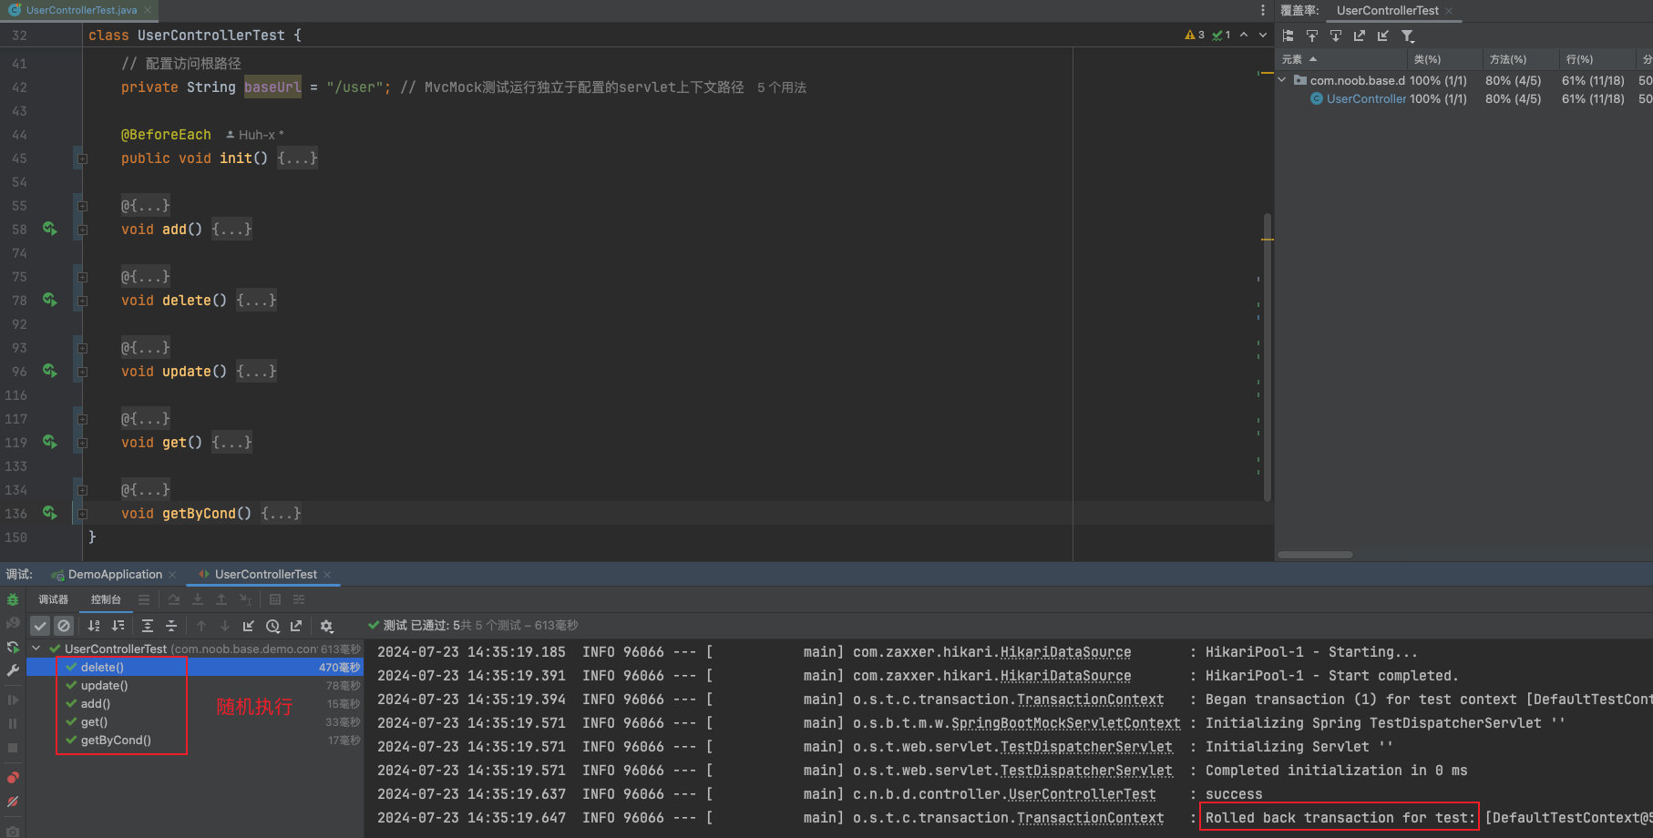
Task: Jump to next highlighted error arrow
Action: coord(1263,35)
